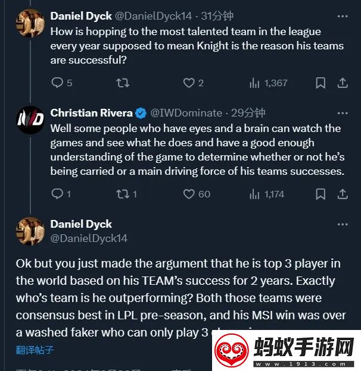
Task: Open more options on the main tweet
Action: point(343,224)
